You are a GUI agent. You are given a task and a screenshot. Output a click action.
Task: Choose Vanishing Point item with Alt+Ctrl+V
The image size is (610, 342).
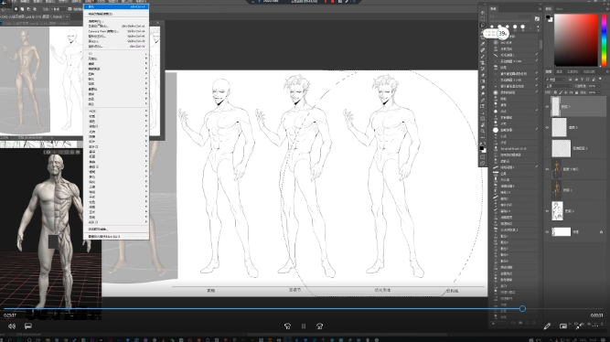pos(116,47)
